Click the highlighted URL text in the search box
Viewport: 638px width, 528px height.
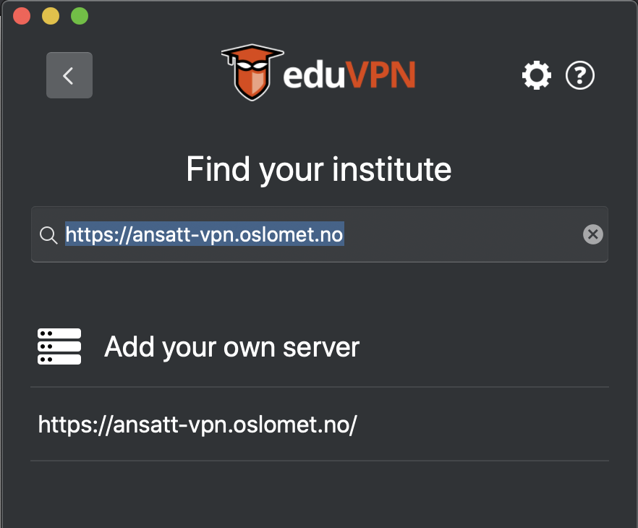[205, 234]
